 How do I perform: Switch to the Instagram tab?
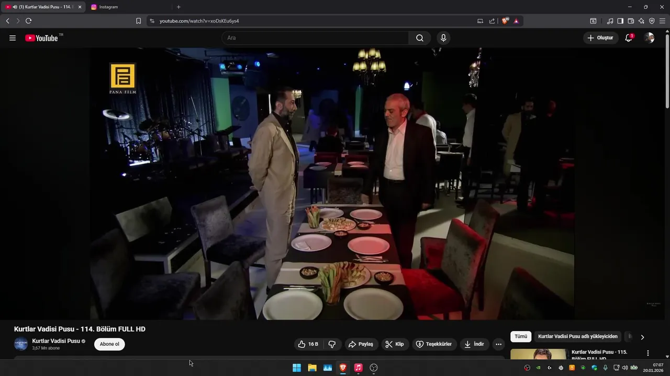[128, 7]
